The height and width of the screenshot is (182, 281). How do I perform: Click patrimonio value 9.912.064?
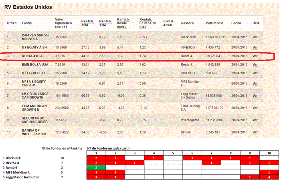click(212, 56)
